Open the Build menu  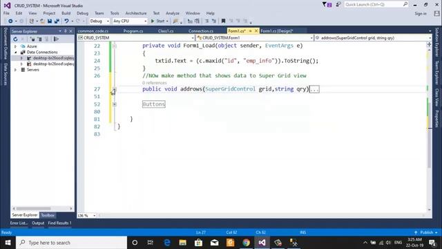pos(66,13)
